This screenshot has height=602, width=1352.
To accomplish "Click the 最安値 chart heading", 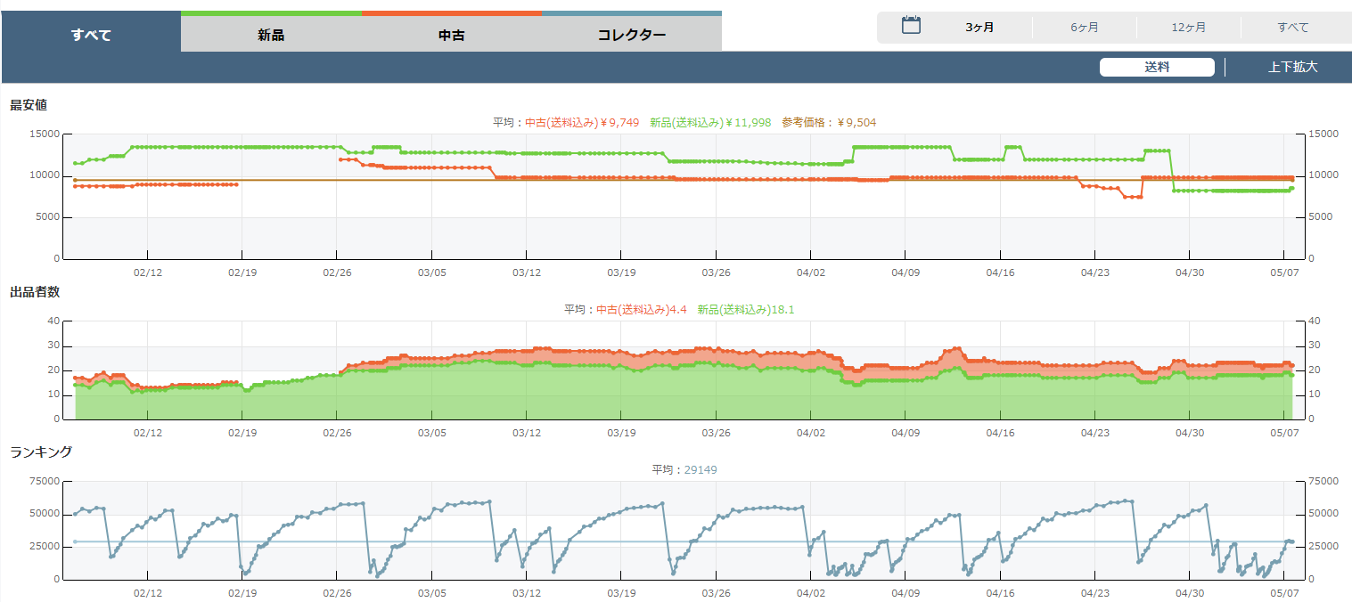I will pyautogui.click(x=29, y=105).
